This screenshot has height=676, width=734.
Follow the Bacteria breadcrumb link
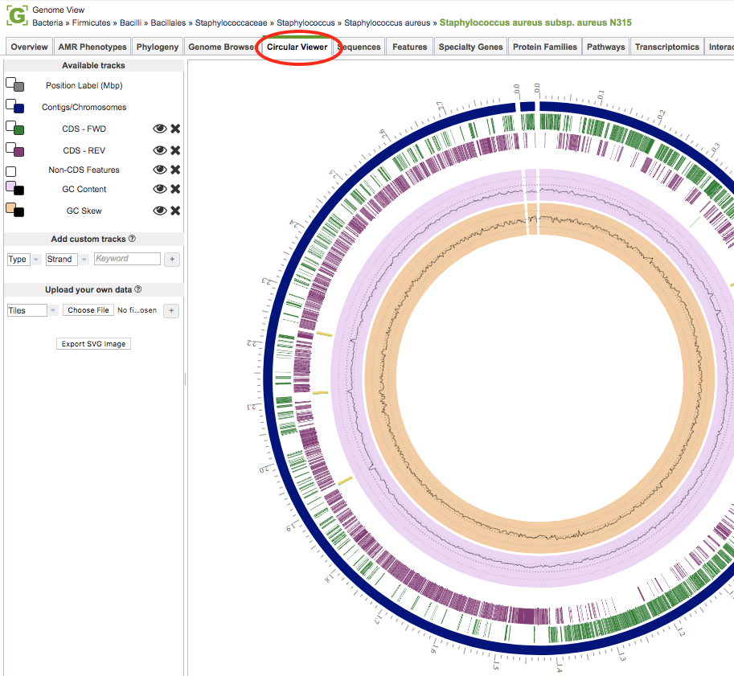click(47, 23)
